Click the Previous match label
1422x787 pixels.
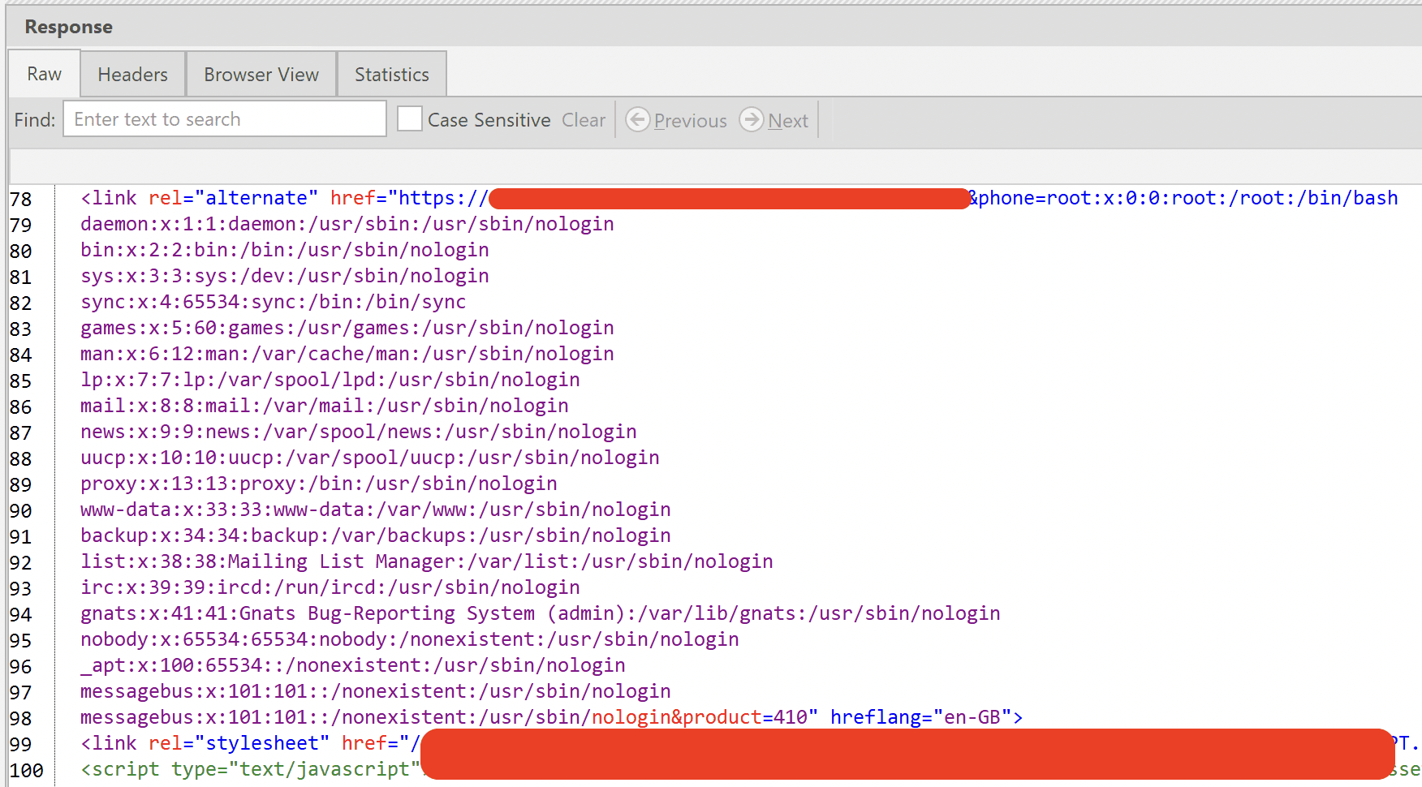[691, 121]
